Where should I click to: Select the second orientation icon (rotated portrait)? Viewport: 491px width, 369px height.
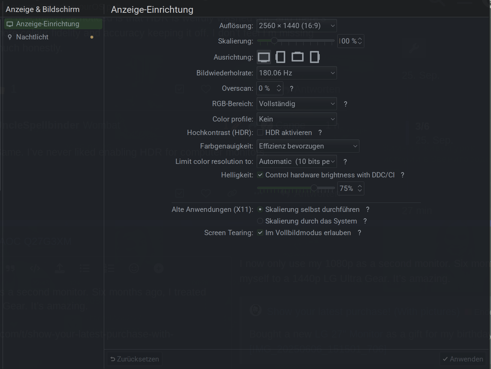click(280, 57)
